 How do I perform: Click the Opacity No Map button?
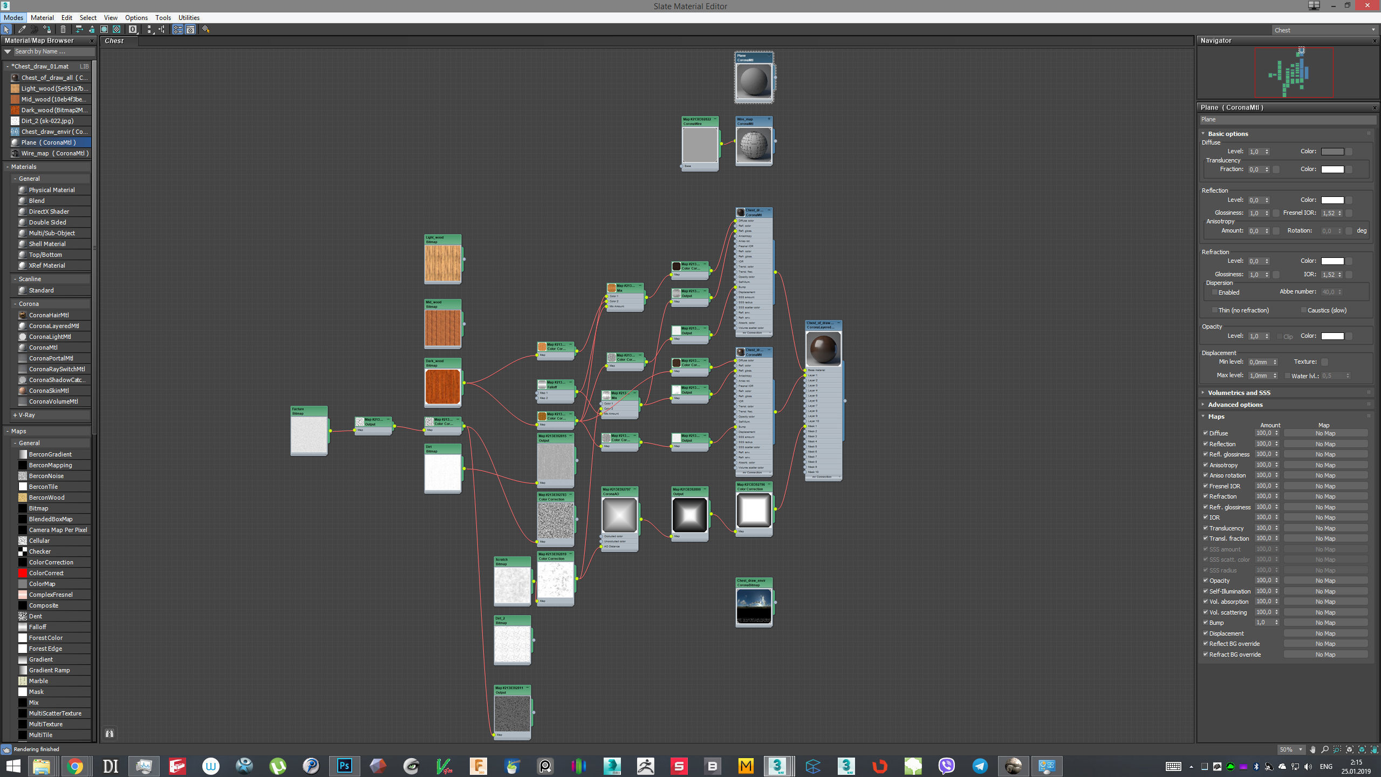coord(1325,581)
